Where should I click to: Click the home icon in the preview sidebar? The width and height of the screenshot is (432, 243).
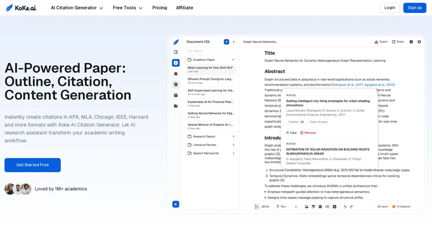pos(176,73)
